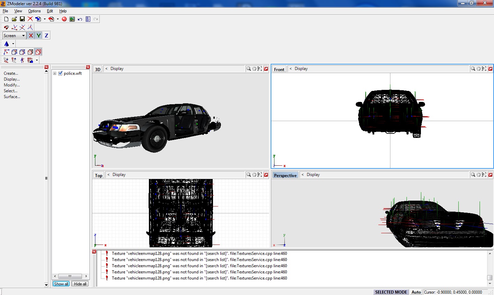Viewport: 494px width, 295px height.
Task: Select the Objects level red cube icon
Action: click(38, 52)
